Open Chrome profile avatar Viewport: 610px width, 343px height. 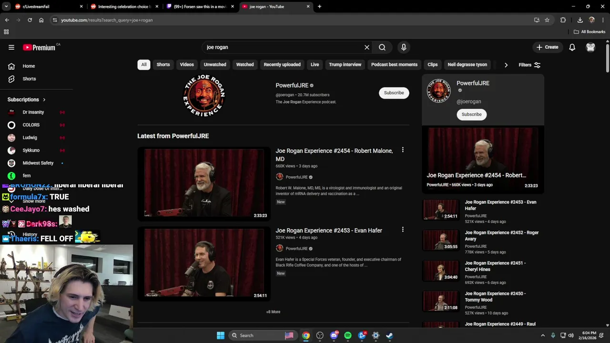tap(592, 20)
